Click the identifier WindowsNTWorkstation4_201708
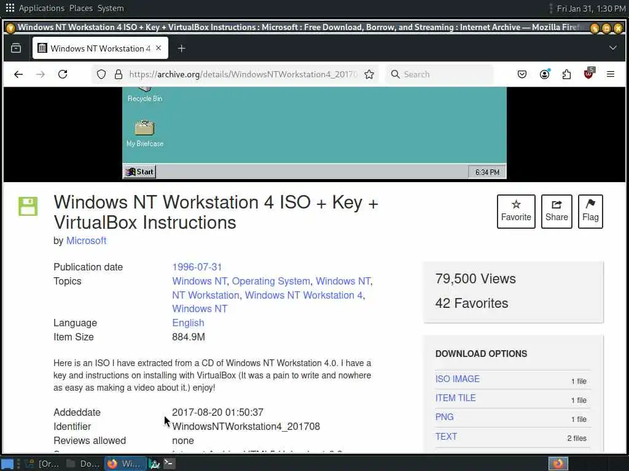This screenshot has width=629, height=471. click(x=246, y=427)
